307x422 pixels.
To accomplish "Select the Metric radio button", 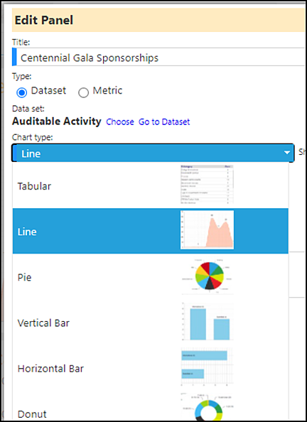I will click(x=83, y=92).
